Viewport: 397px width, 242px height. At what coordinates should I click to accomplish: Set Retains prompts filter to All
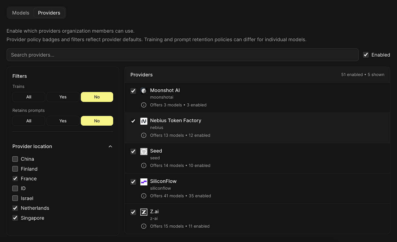click(29, 121)
